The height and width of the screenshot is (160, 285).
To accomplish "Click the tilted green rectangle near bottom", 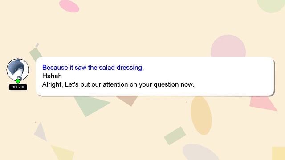I will pos(175,136).
